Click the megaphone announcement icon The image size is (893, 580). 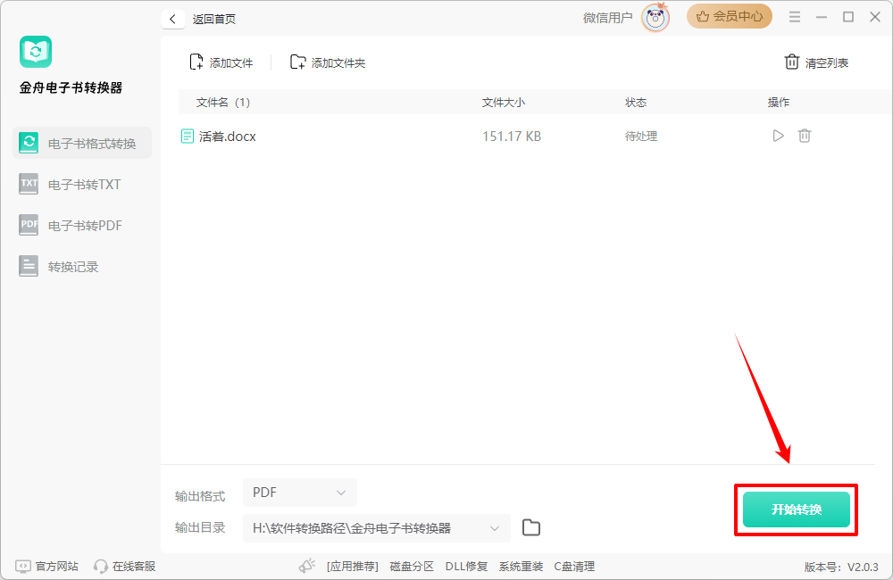(x=307, y=566)
